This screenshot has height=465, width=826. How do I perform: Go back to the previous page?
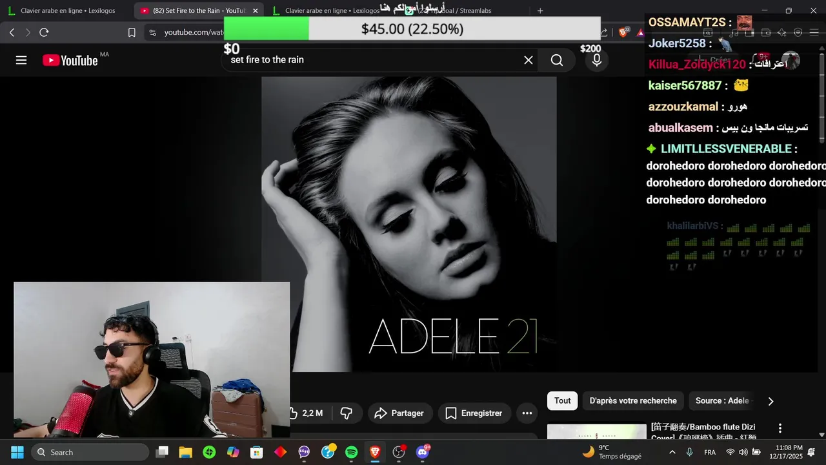12,32
